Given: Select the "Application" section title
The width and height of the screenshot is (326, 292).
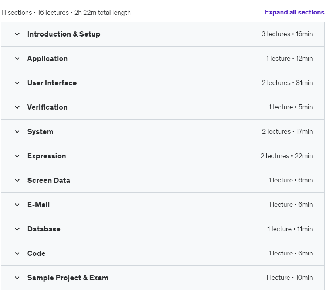Looking at the screenshot, I should 47,59.
